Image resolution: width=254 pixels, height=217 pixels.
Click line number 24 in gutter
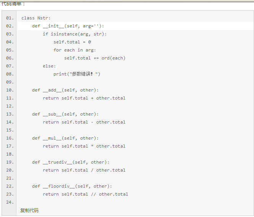click(x=10, y=202)
